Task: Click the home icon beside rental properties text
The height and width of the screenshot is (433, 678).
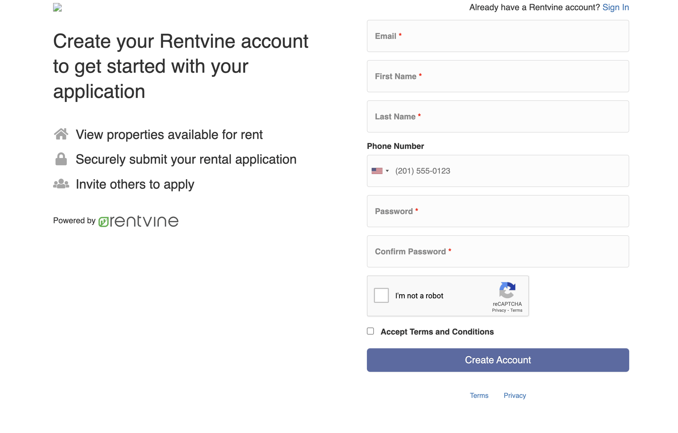Action: [x=61, y=134]
